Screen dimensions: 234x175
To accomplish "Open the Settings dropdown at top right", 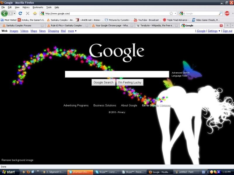I will pos(214,31).
